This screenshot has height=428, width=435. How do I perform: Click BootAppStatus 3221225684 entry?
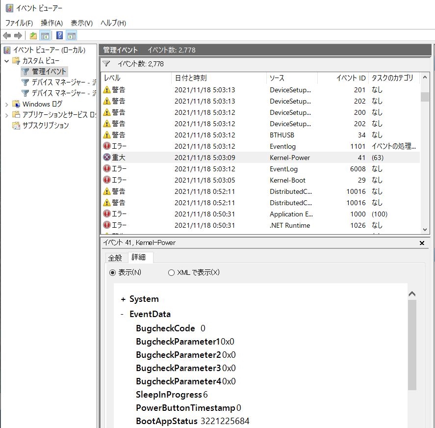coord(193,421)
